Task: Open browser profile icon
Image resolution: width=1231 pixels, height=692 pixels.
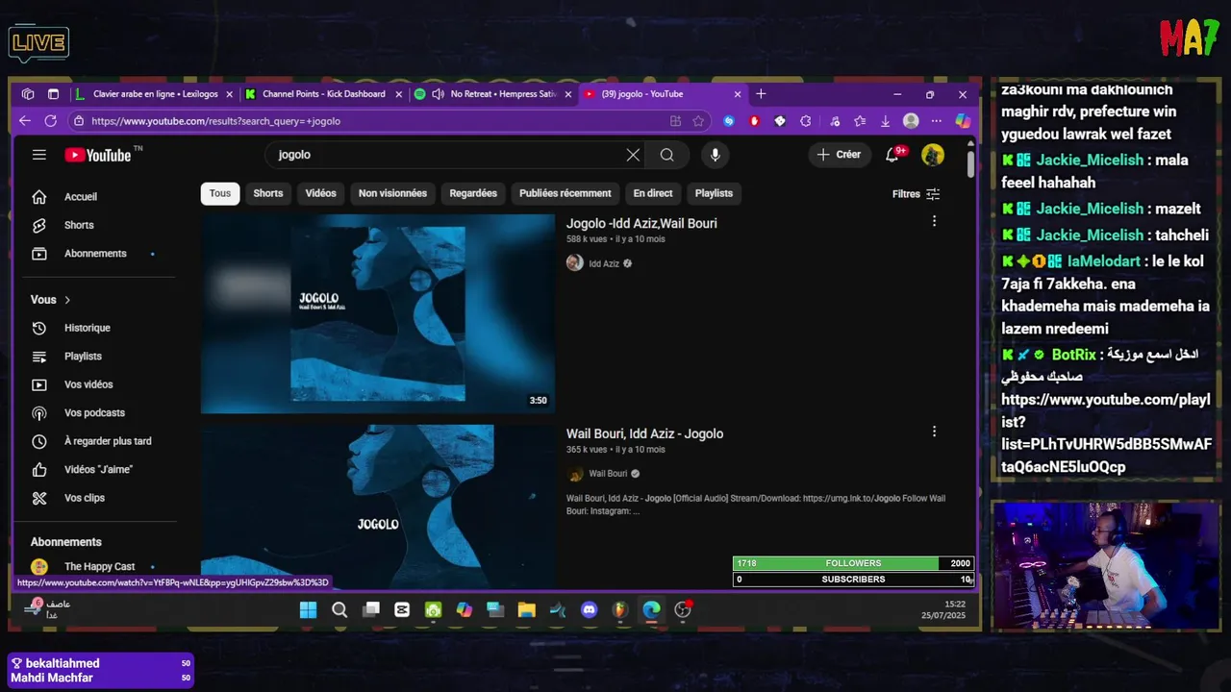Action: coord(911,121)
